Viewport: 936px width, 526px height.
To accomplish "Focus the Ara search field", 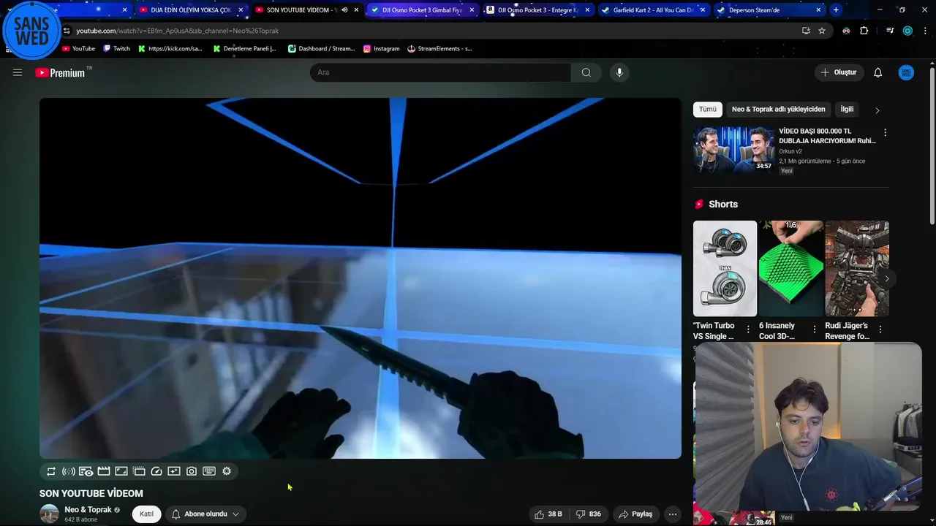I will (x=440, y=72).
